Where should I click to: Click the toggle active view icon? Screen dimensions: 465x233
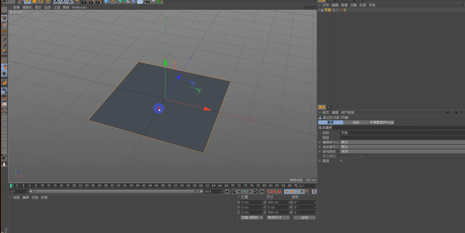coord(315,7)
